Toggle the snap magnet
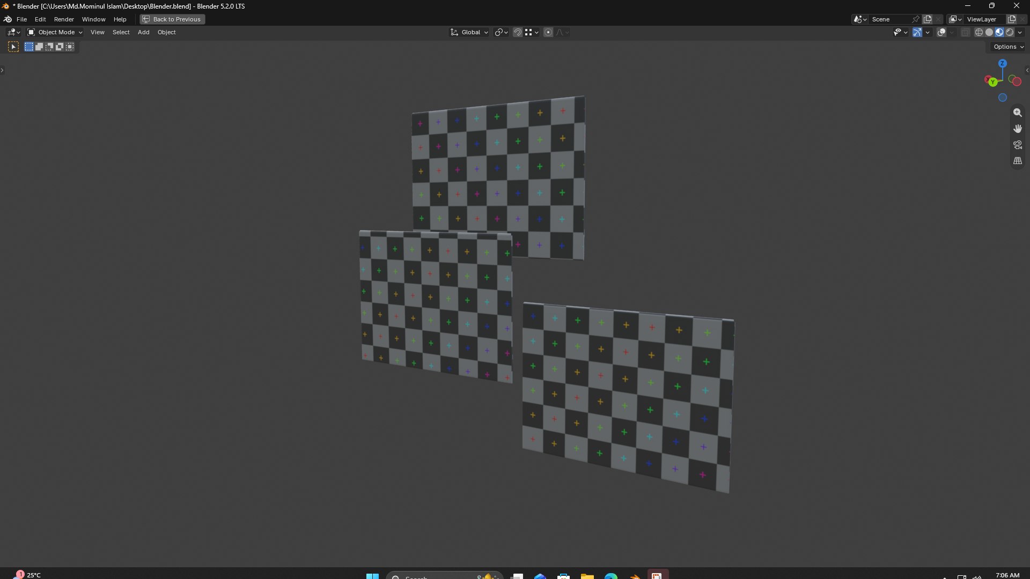Image resolution: width=1030 pixels, height=579 pixels. (517, 32)
